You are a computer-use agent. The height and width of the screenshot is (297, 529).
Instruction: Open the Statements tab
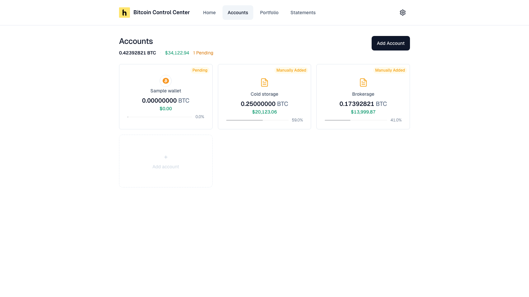click(303, 13)
